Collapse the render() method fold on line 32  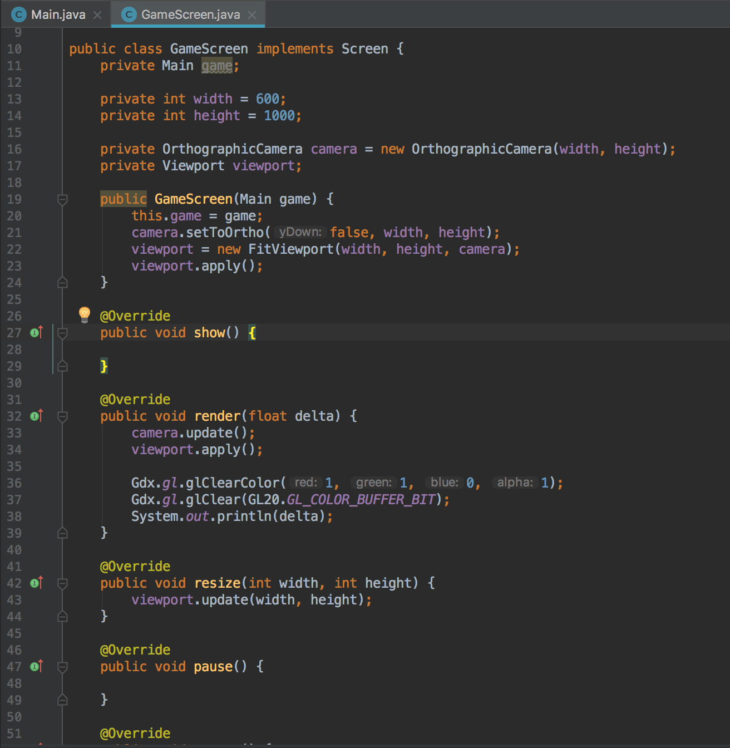[63, 416]
